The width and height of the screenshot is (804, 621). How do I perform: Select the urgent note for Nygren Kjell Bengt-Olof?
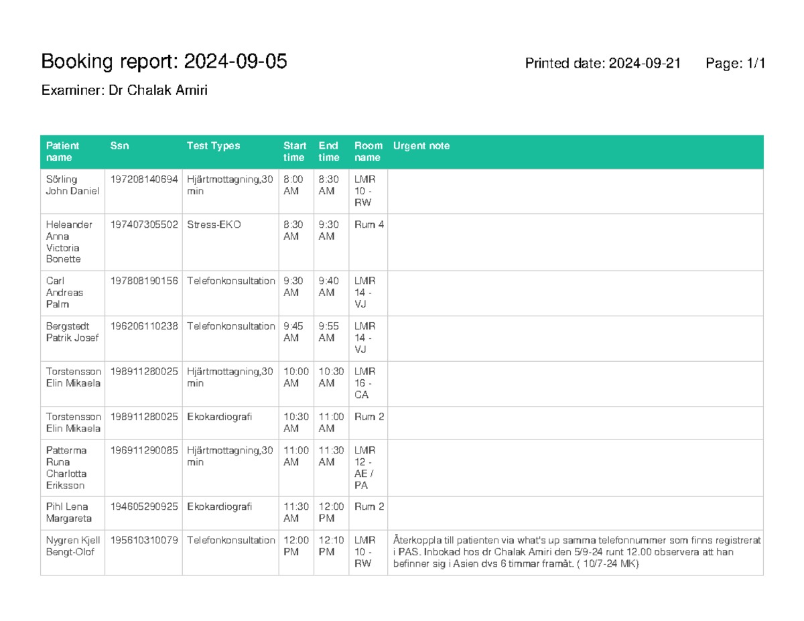pyautogui.click(x=576, y=552)
